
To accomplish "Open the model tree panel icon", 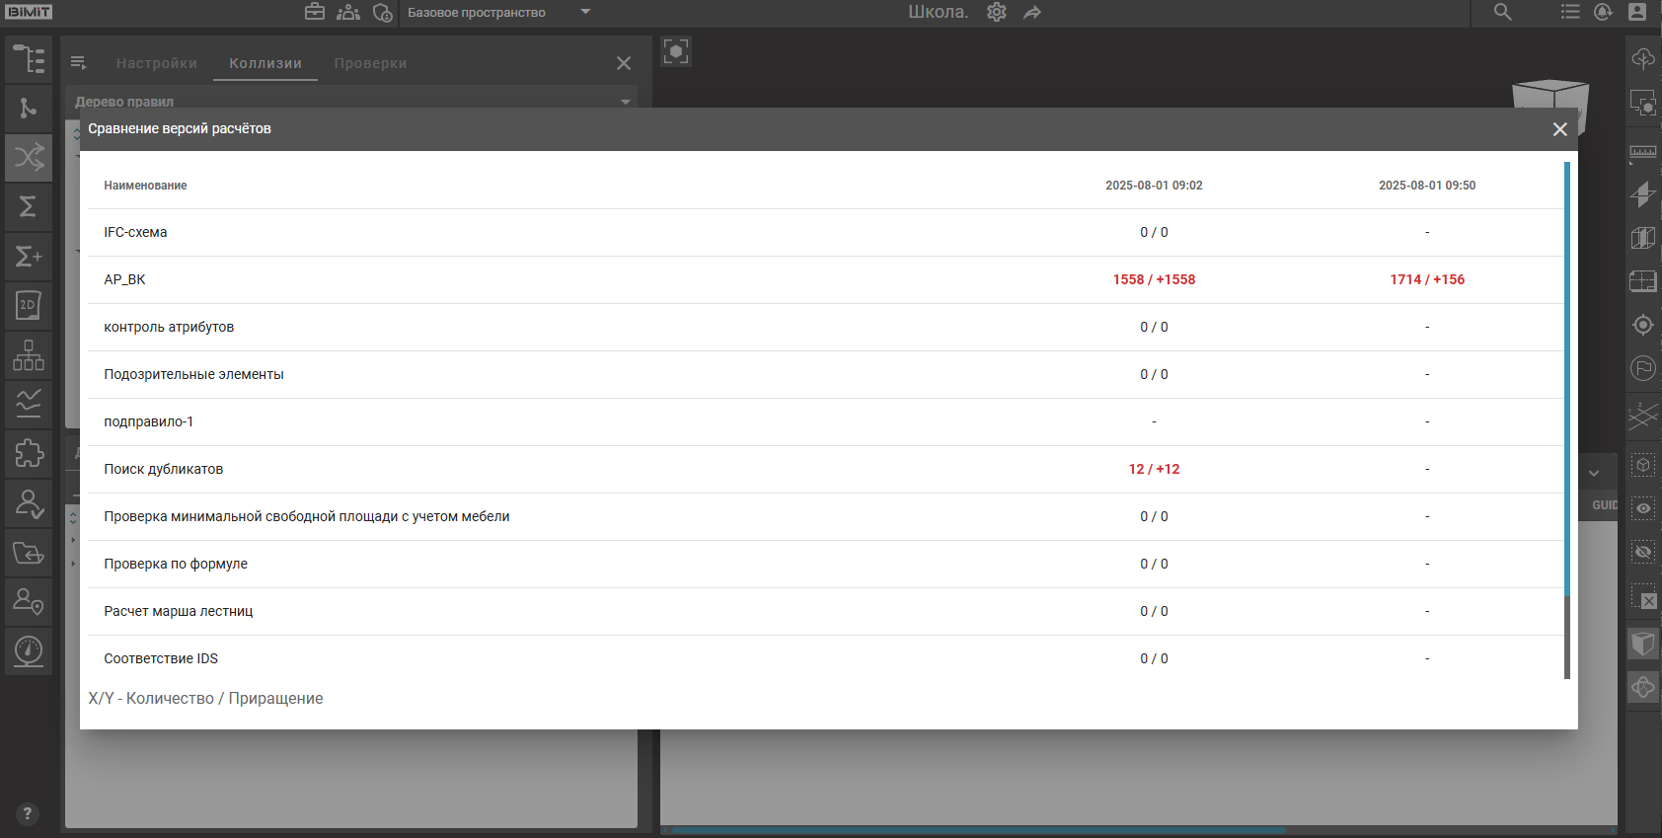I will click(x=29, y=59).
